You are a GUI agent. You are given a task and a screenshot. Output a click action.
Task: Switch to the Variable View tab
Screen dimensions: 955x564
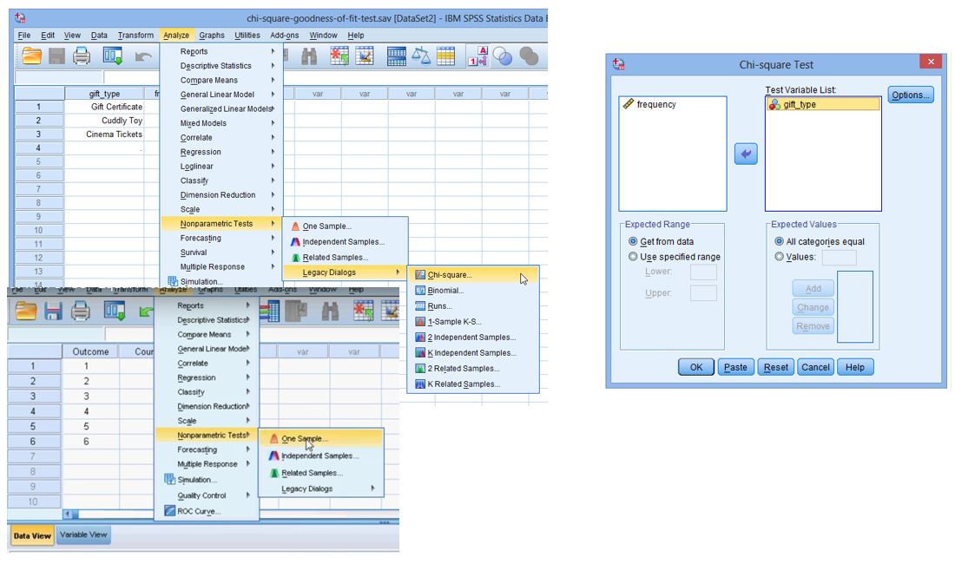[83, 534]
